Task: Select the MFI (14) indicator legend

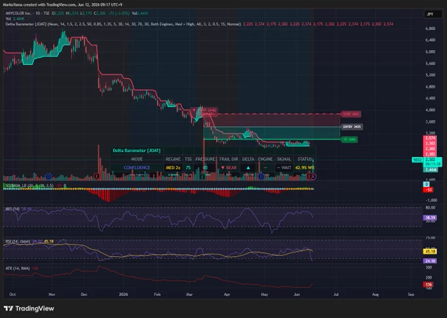Action: click(x=18, y=209)
